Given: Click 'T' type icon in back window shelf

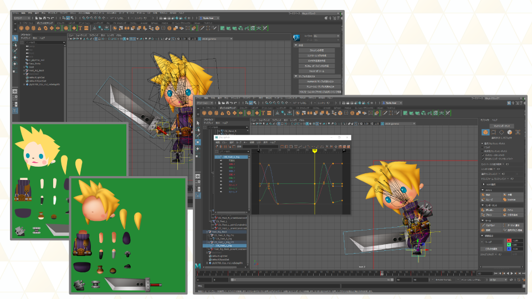Looking at the screenshot, I should point(80,28).
